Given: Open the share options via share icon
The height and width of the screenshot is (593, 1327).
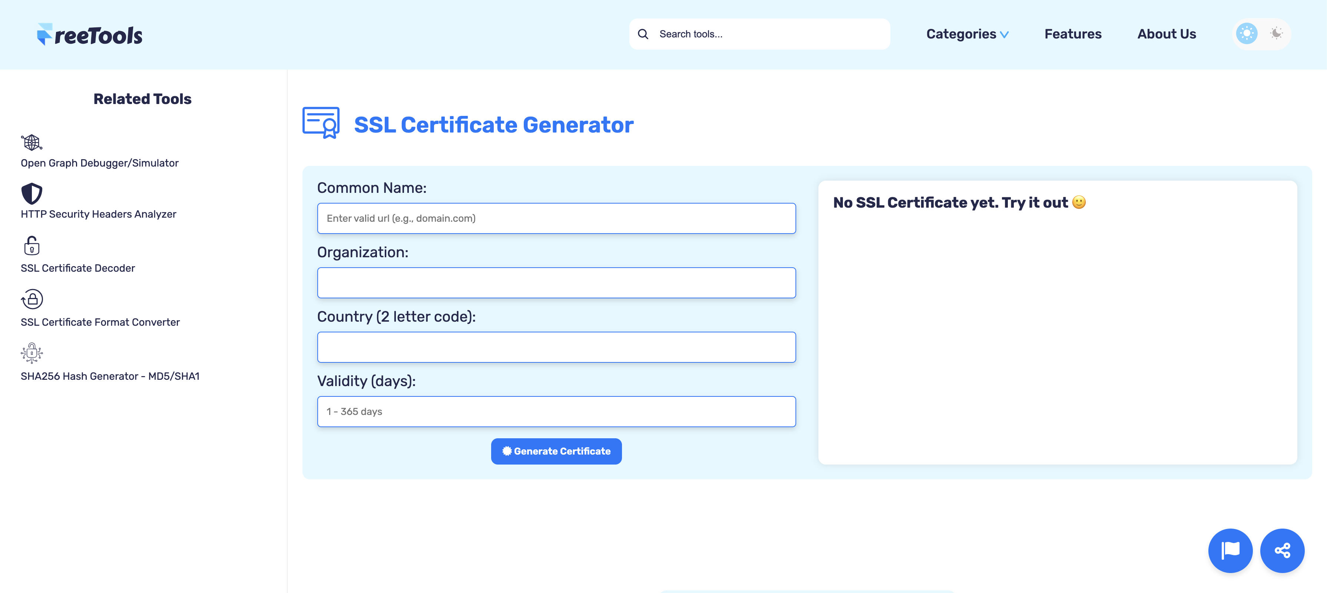Looking at the screenshot, I should [x=1283, y=550].
